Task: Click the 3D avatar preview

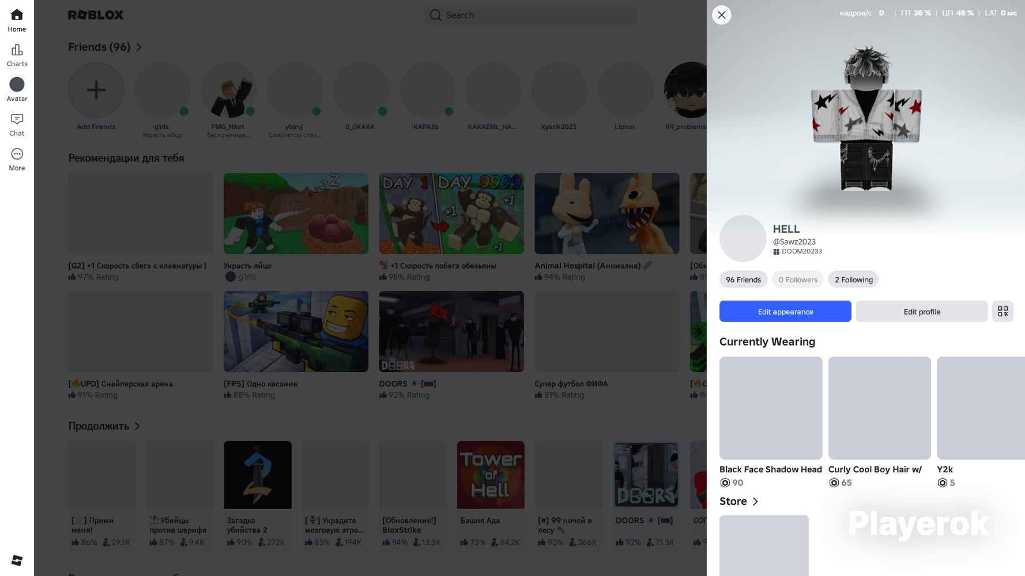Action: (x=866, y=118)
